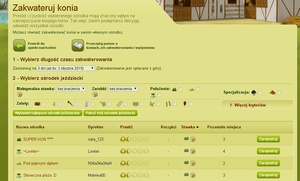Click director name Malinka00
Viewport: 300px width, 181px height.
tap(96, 175)
